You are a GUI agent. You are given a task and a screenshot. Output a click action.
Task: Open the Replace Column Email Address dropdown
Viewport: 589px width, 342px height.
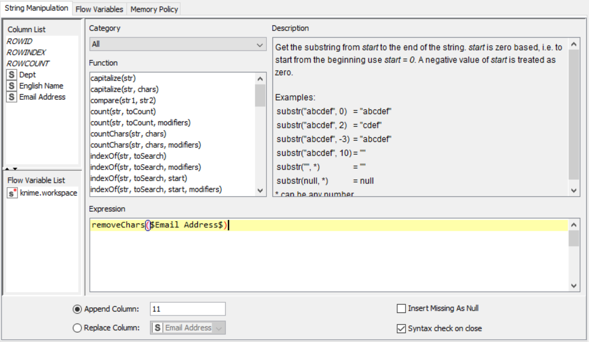coord(188,328)
